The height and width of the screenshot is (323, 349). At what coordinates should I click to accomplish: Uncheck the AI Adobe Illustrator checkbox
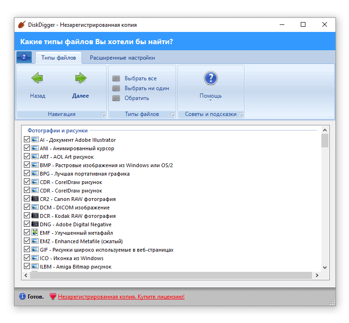(27, 139)
